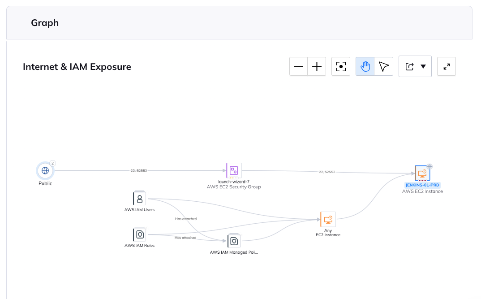This screenshot has height=299, width=481.
Task: Click the 'AWS IAM Roles' label
Action: [x=140, y=246]
